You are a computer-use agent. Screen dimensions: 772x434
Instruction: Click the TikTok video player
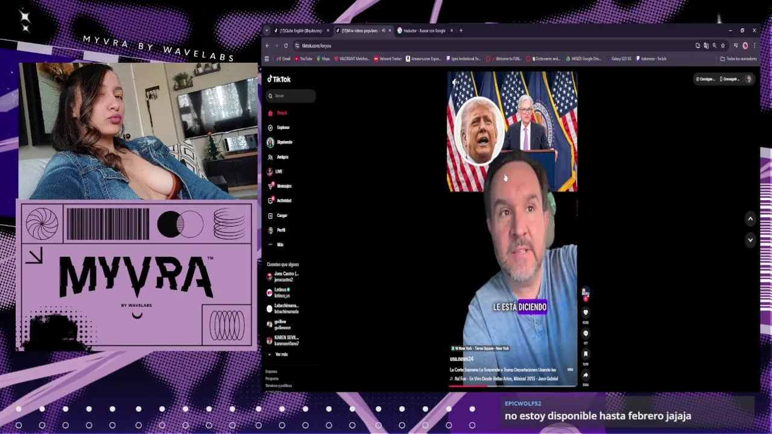click(512, 228)
